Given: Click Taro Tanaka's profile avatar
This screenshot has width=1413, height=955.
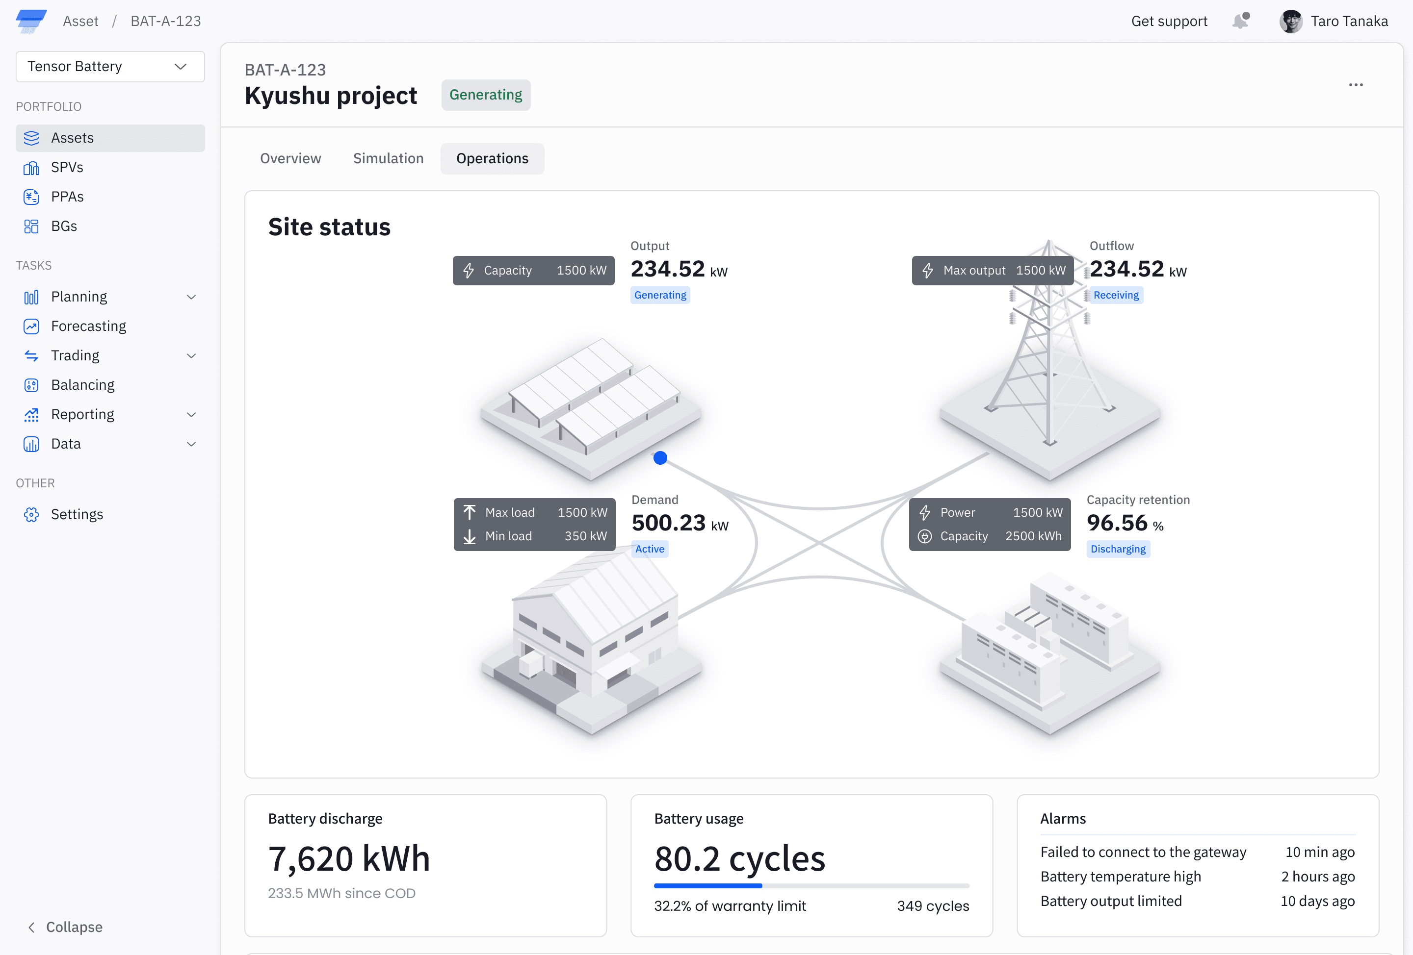Looking at the screenshot, I should tap(1290, 21).
